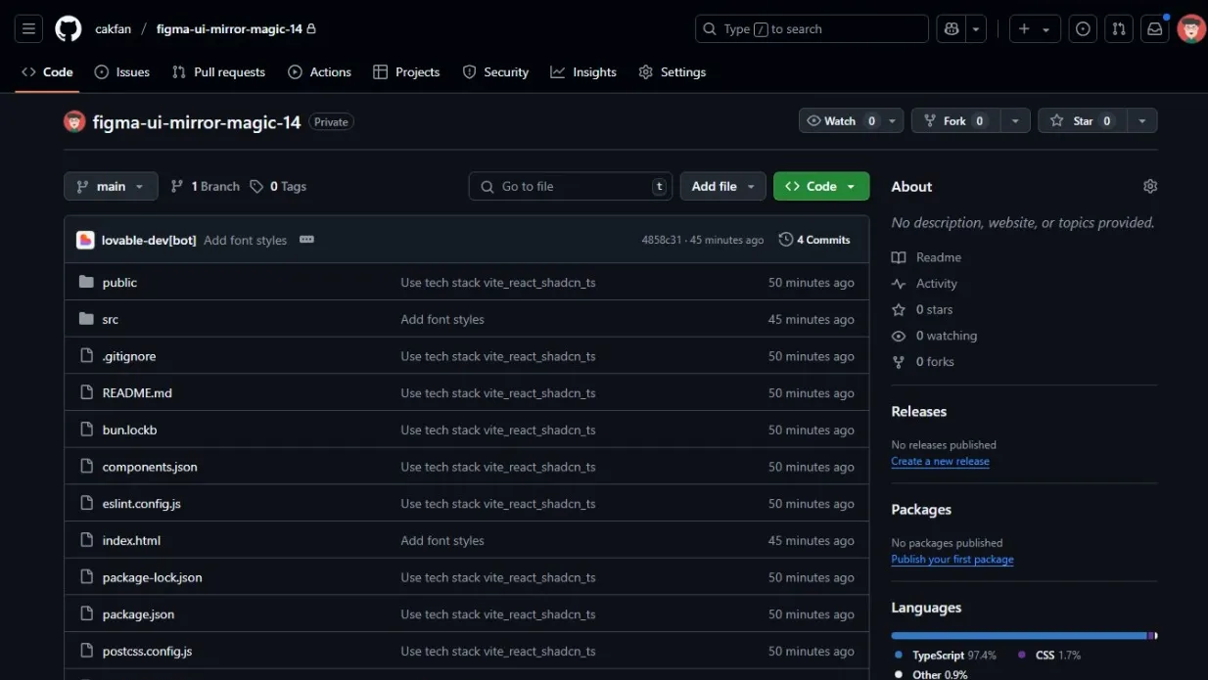The image size is (1208, 680).
Task: Expand commit message ellipsis button
Action: tap(306, 240)
